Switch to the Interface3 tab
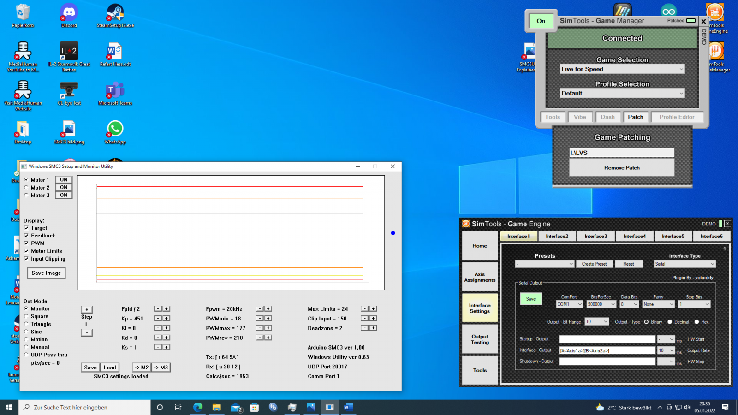Image resolution: width=738 pixels, height=415 pixels. pos(596,236)
